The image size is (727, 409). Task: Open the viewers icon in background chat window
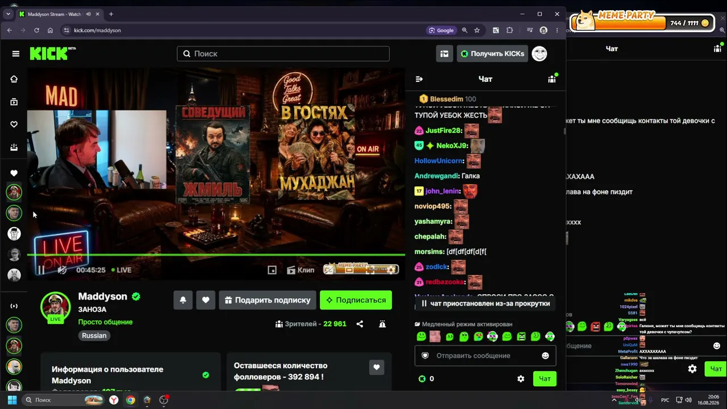coord(717,48)
